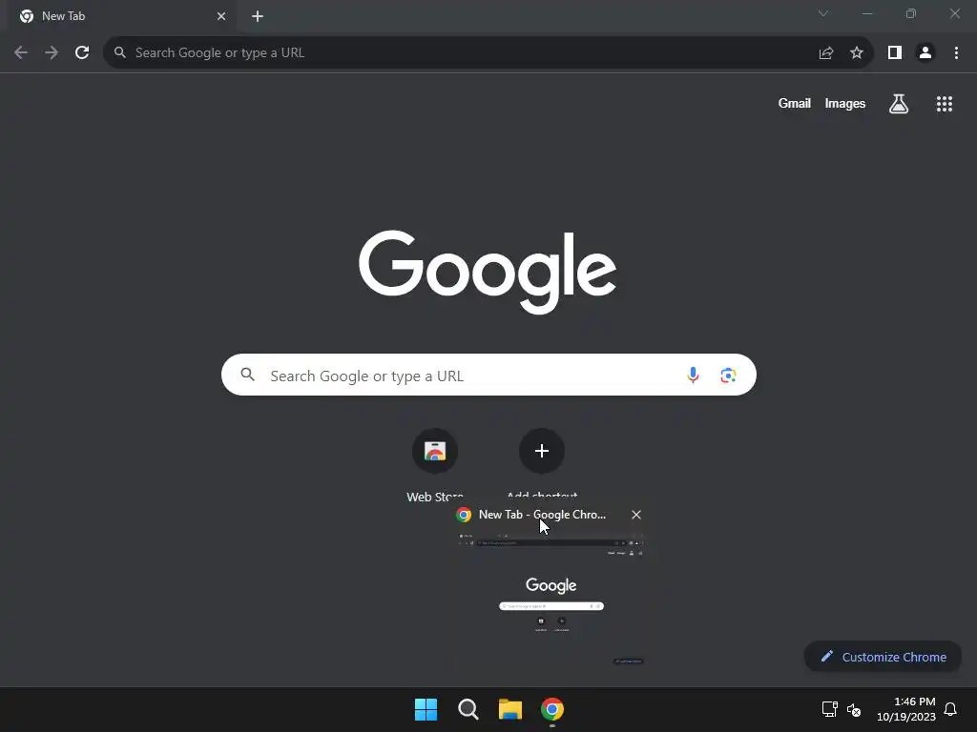Click the Customize Chrome button
This screenshot has width=977, height=732.
point(883,657)
